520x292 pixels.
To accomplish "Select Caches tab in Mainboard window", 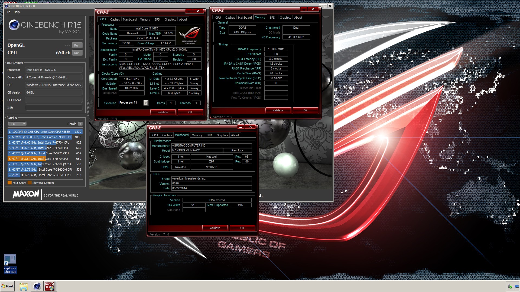I will 167,135.
